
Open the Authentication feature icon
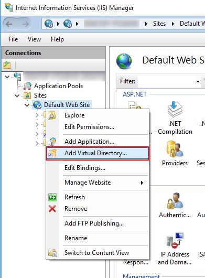175,201
